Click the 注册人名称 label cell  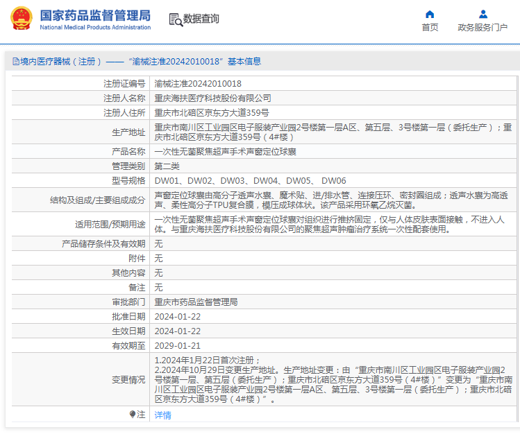tap(81, 98)
